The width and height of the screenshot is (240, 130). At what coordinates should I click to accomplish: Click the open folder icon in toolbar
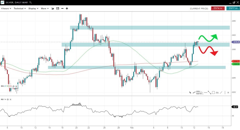[x=53, y=8]
